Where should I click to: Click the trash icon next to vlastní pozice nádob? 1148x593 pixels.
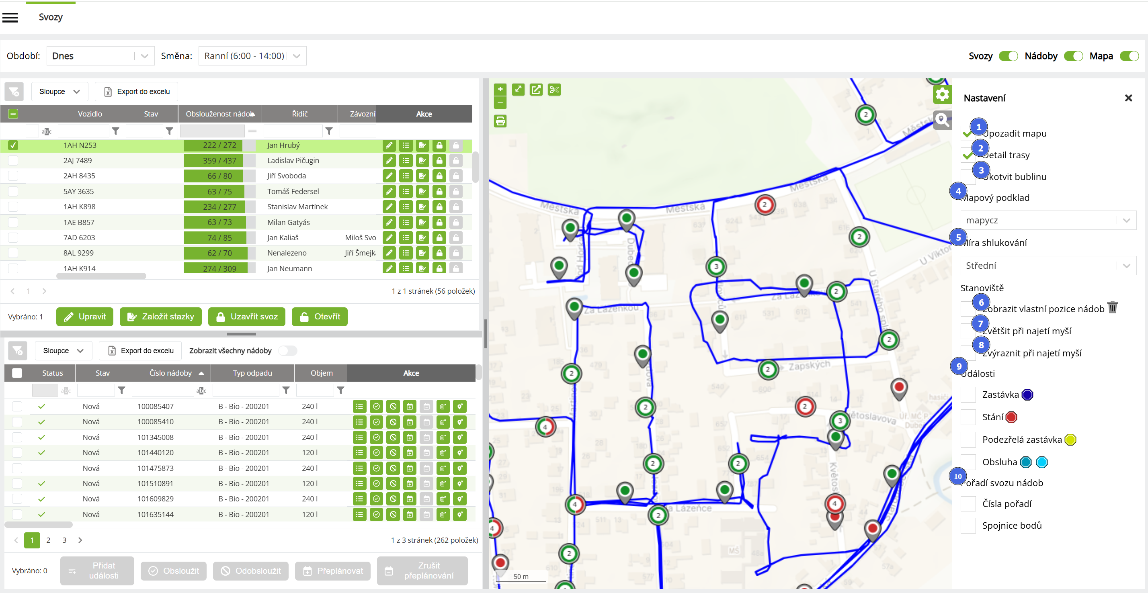click(1112, 307)
